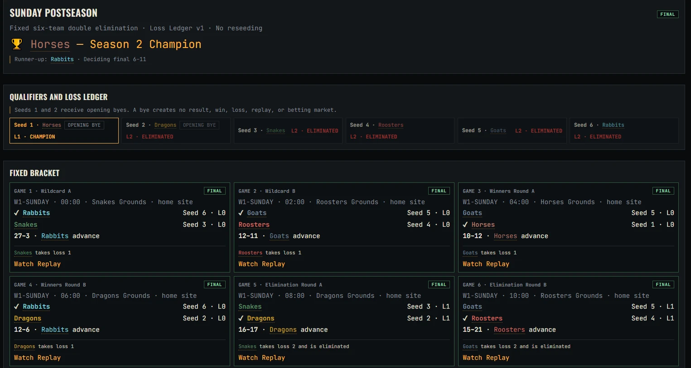The image size is (691, 368).
Task: Watch Replay for Game 6 Elimination Round B
Action: point(486,358)
